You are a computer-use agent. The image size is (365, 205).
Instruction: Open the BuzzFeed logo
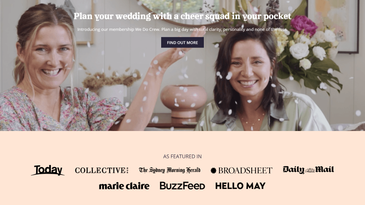click(182, 186)
